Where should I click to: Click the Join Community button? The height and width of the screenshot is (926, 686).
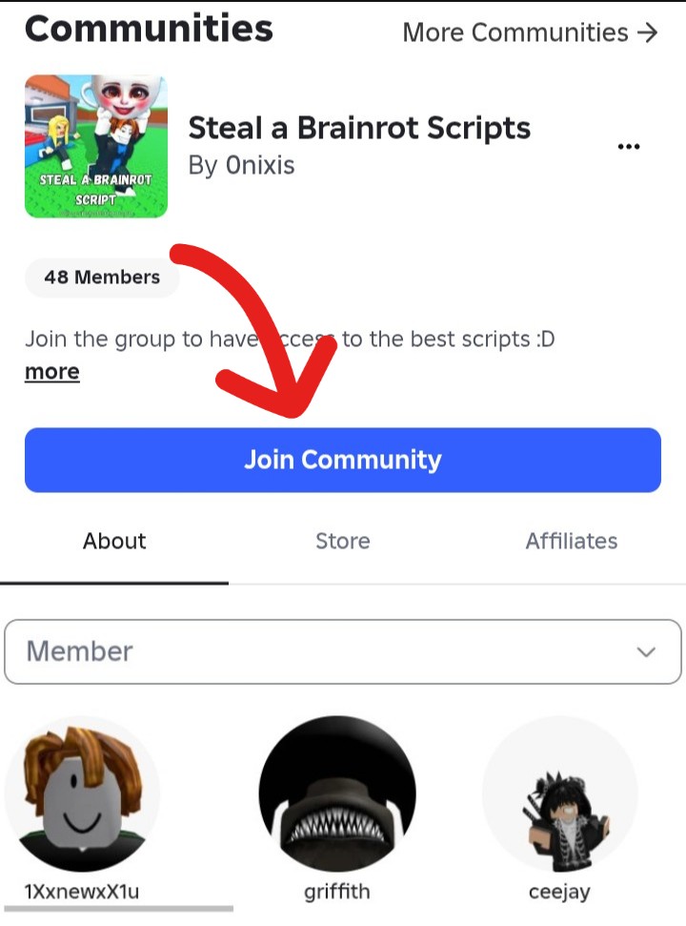pos(343,460)
